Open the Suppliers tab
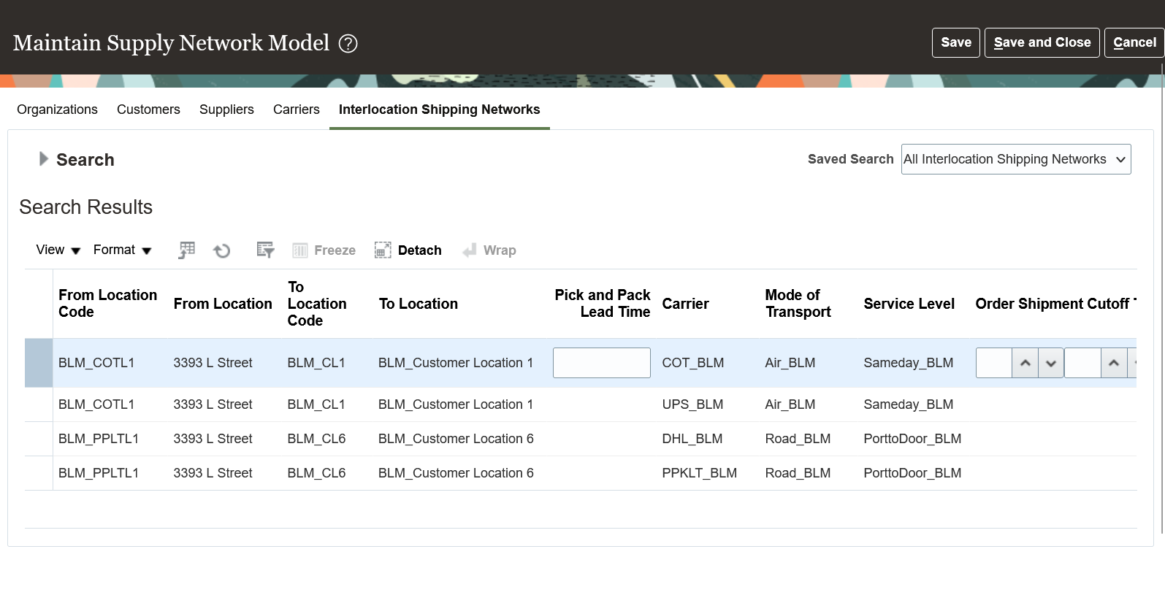The image size is (1165, 614). tap(226, 110)
